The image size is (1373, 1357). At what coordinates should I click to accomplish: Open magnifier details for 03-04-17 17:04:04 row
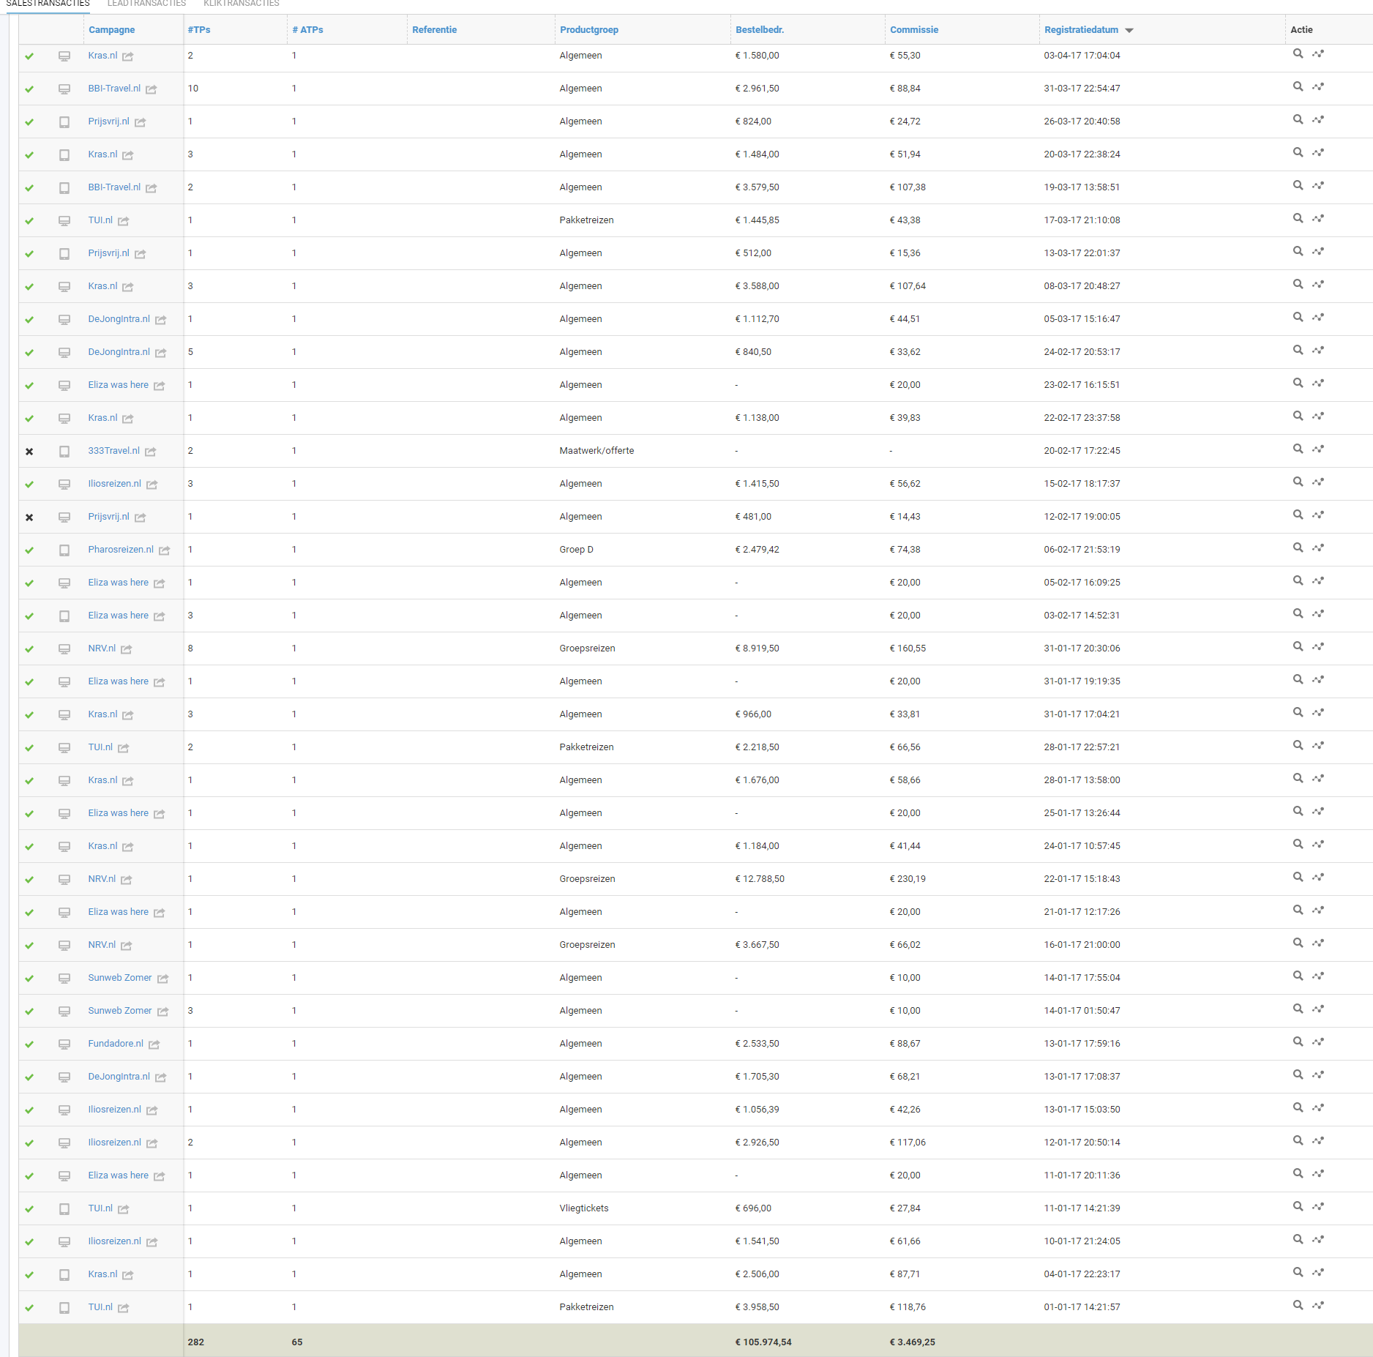1298,53
